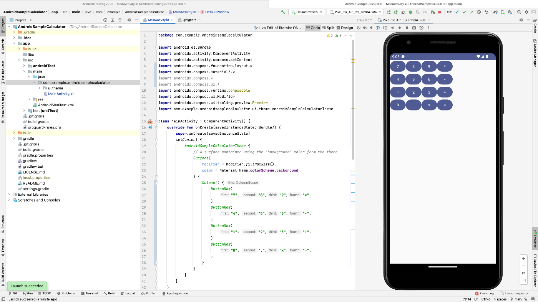Toggle the Resource Manager side panel
This screenshot has height=302, width=538.
[x=3, y=107]
